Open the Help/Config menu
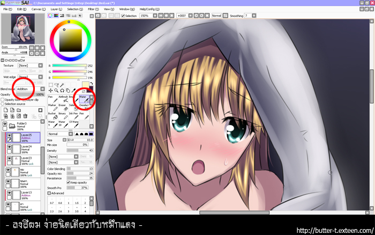The image size is (375, 235). 149,9
